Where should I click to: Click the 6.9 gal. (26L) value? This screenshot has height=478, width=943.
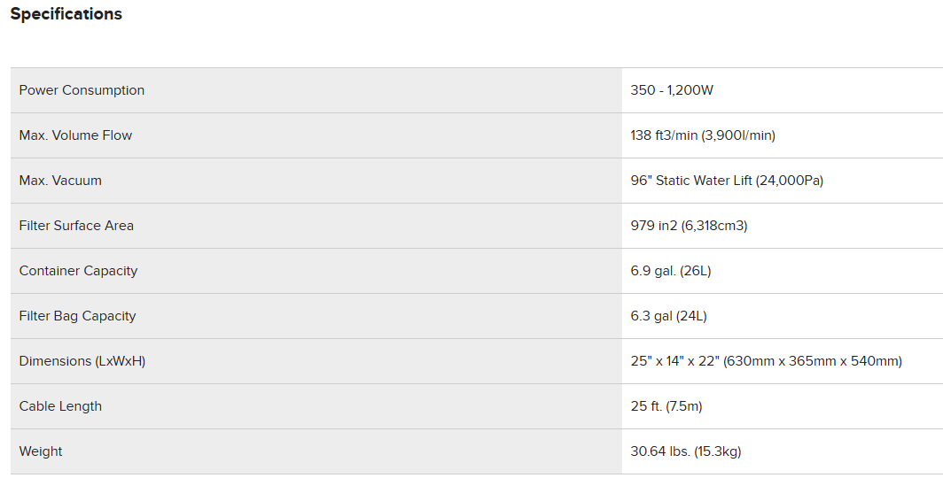(x=671, y=271)
